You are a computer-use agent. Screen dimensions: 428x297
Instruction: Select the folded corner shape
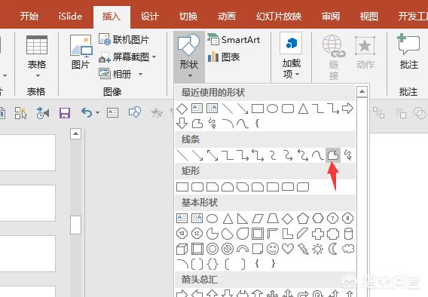[x=257, y=249]
